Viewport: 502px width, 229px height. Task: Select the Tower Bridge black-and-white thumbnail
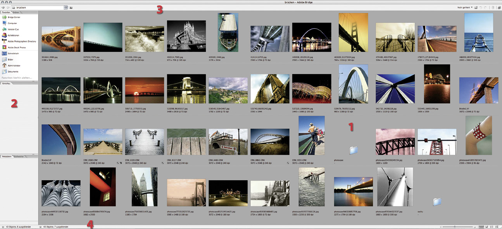(186, 36)
